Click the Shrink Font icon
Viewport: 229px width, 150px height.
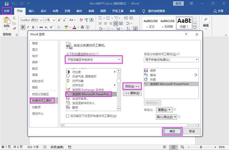(x=64, y=20)
